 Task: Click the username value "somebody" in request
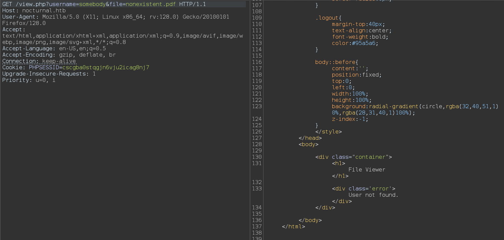pyautogui.click(x=92, y=4)
